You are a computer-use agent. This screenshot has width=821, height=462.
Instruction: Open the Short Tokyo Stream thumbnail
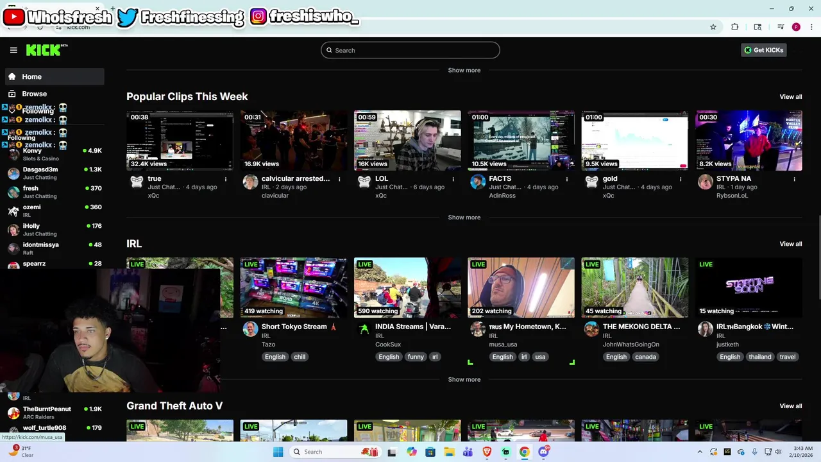point(294,287)
